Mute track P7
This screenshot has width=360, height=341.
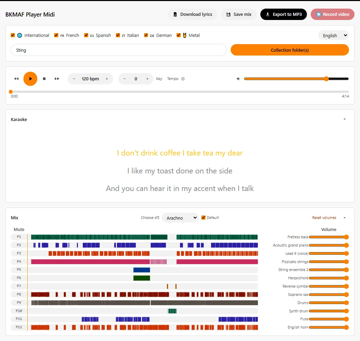pyautogui.click(x=19, y=286)
